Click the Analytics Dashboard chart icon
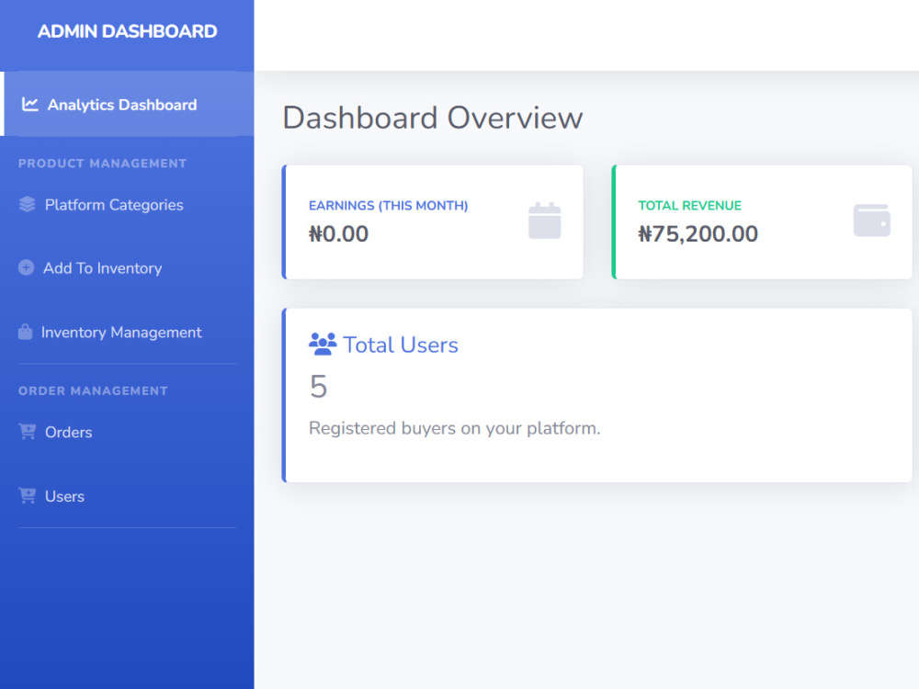 pyautogui.click(x=30, y=105)
